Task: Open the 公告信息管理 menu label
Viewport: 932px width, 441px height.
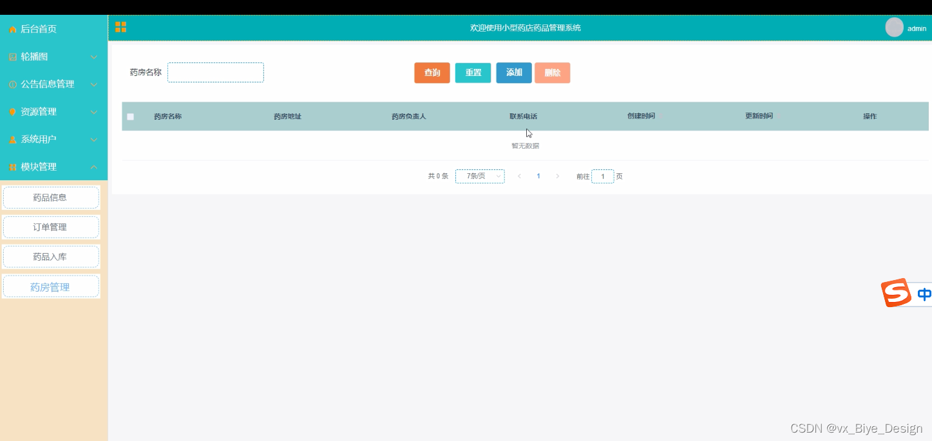Action: pyautogui.click(x=48, y=84)
